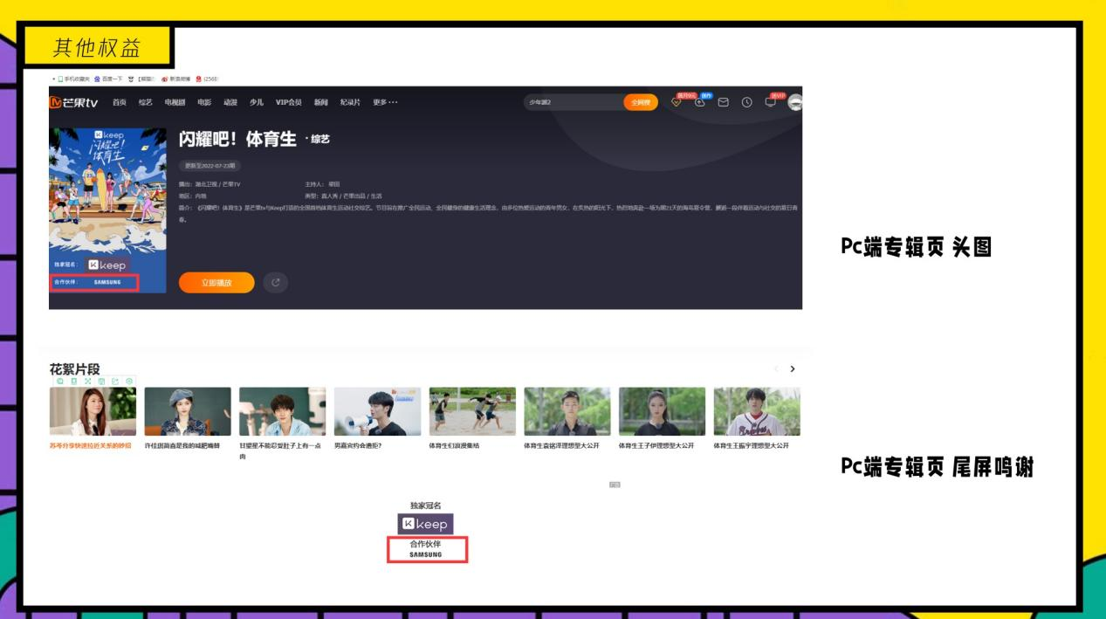Open the 电影 navigation item
This screenshot has width=1106, height=619.
[204, 102]
